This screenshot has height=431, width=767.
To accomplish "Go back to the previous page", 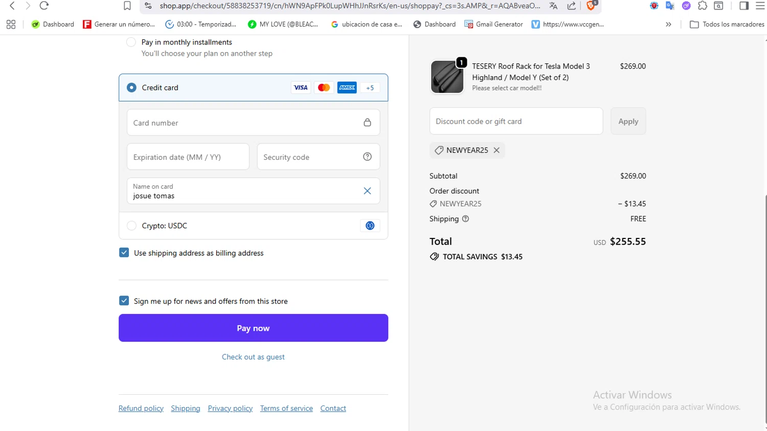I will [x=12, y=6].
